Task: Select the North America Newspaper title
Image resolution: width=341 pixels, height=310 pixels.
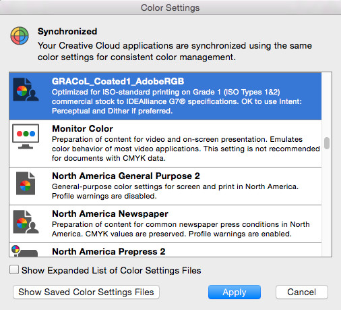Action: click(110, 213)
